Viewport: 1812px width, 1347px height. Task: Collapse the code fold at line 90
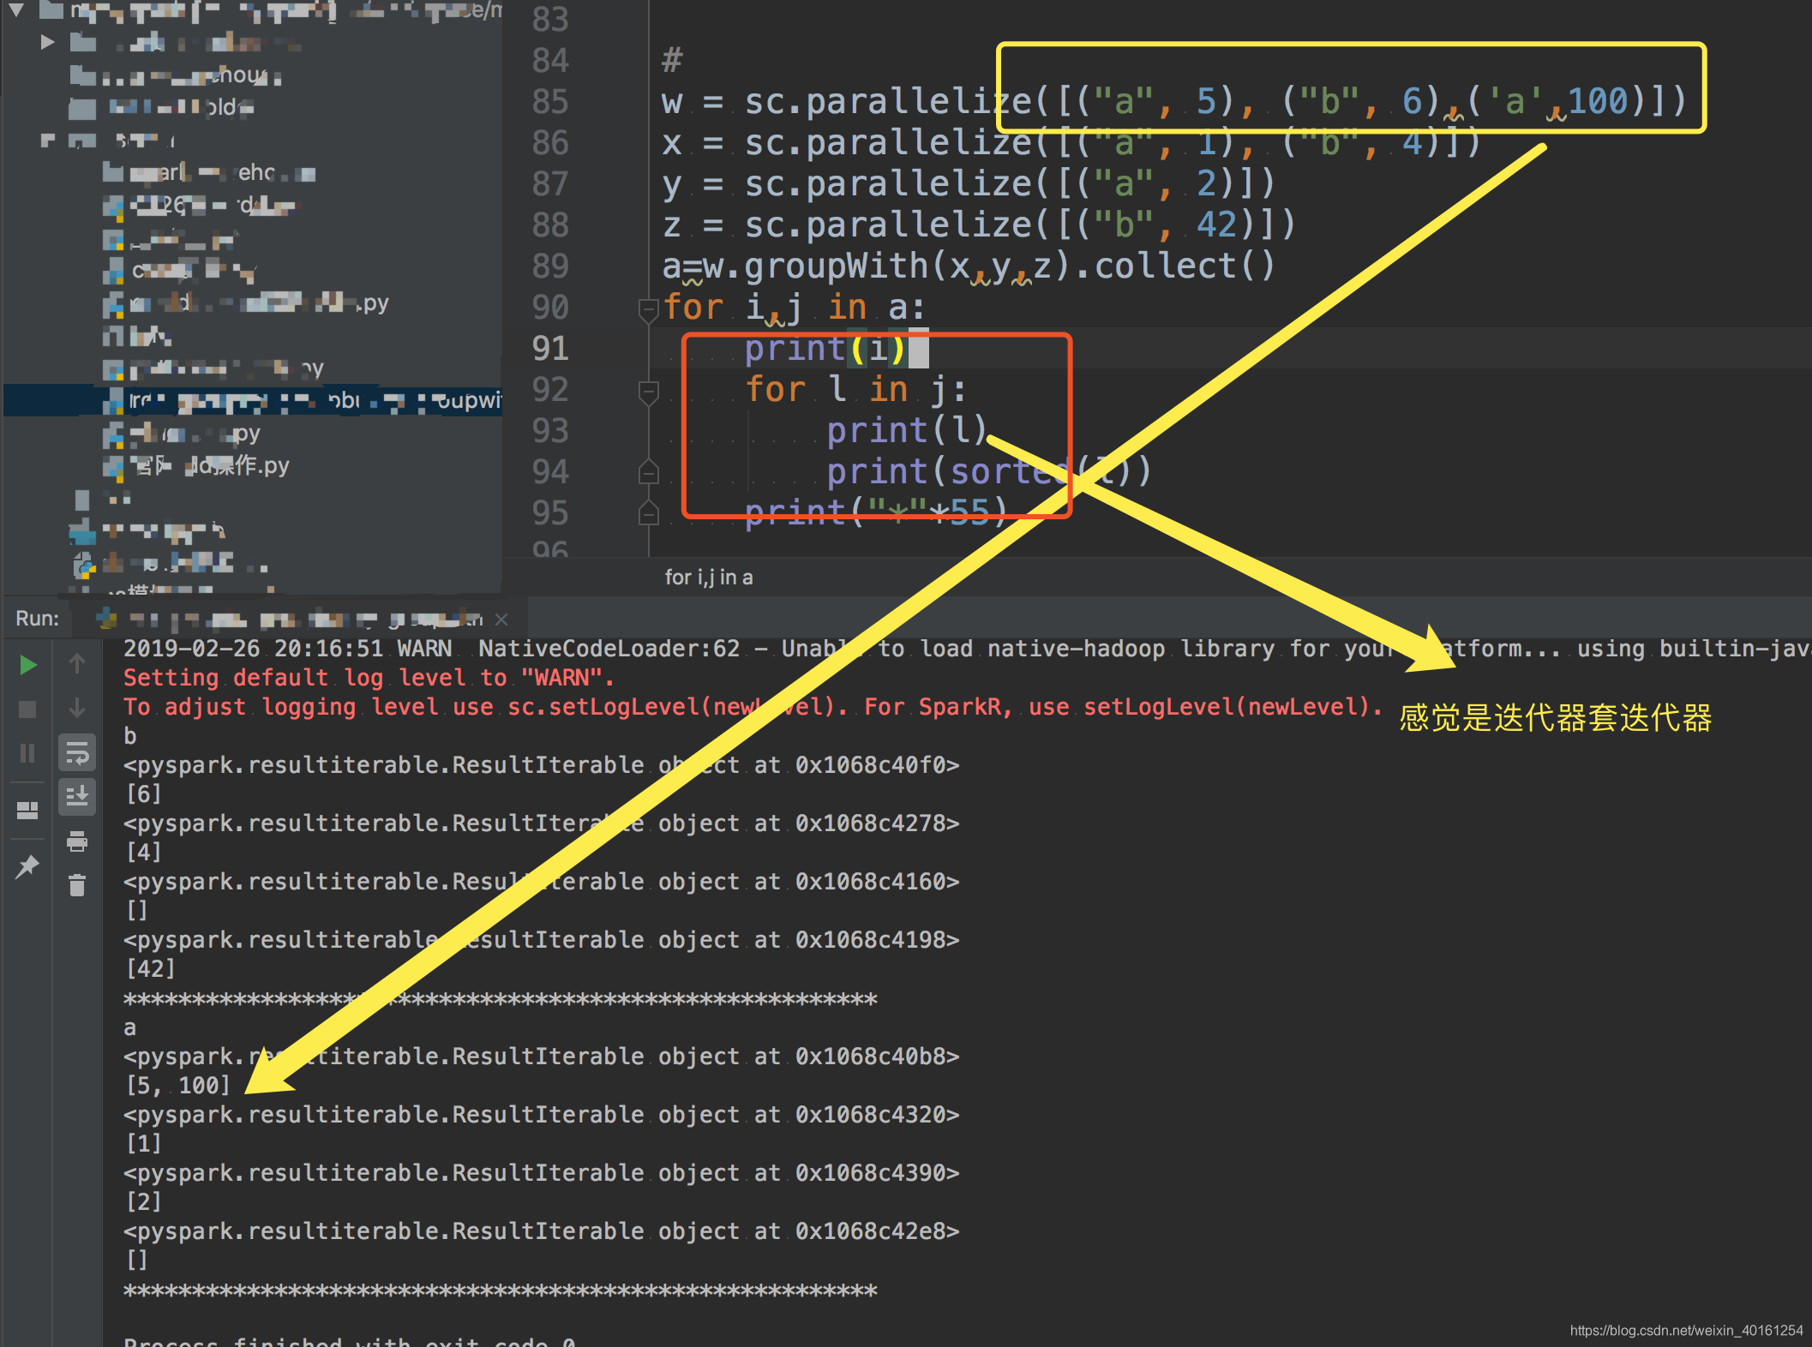click(649, 308)
